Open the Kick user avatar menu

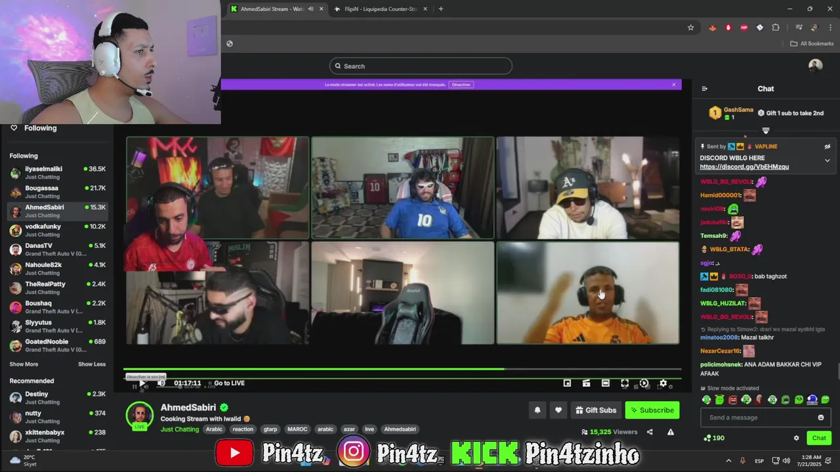(x=815, y=66)
